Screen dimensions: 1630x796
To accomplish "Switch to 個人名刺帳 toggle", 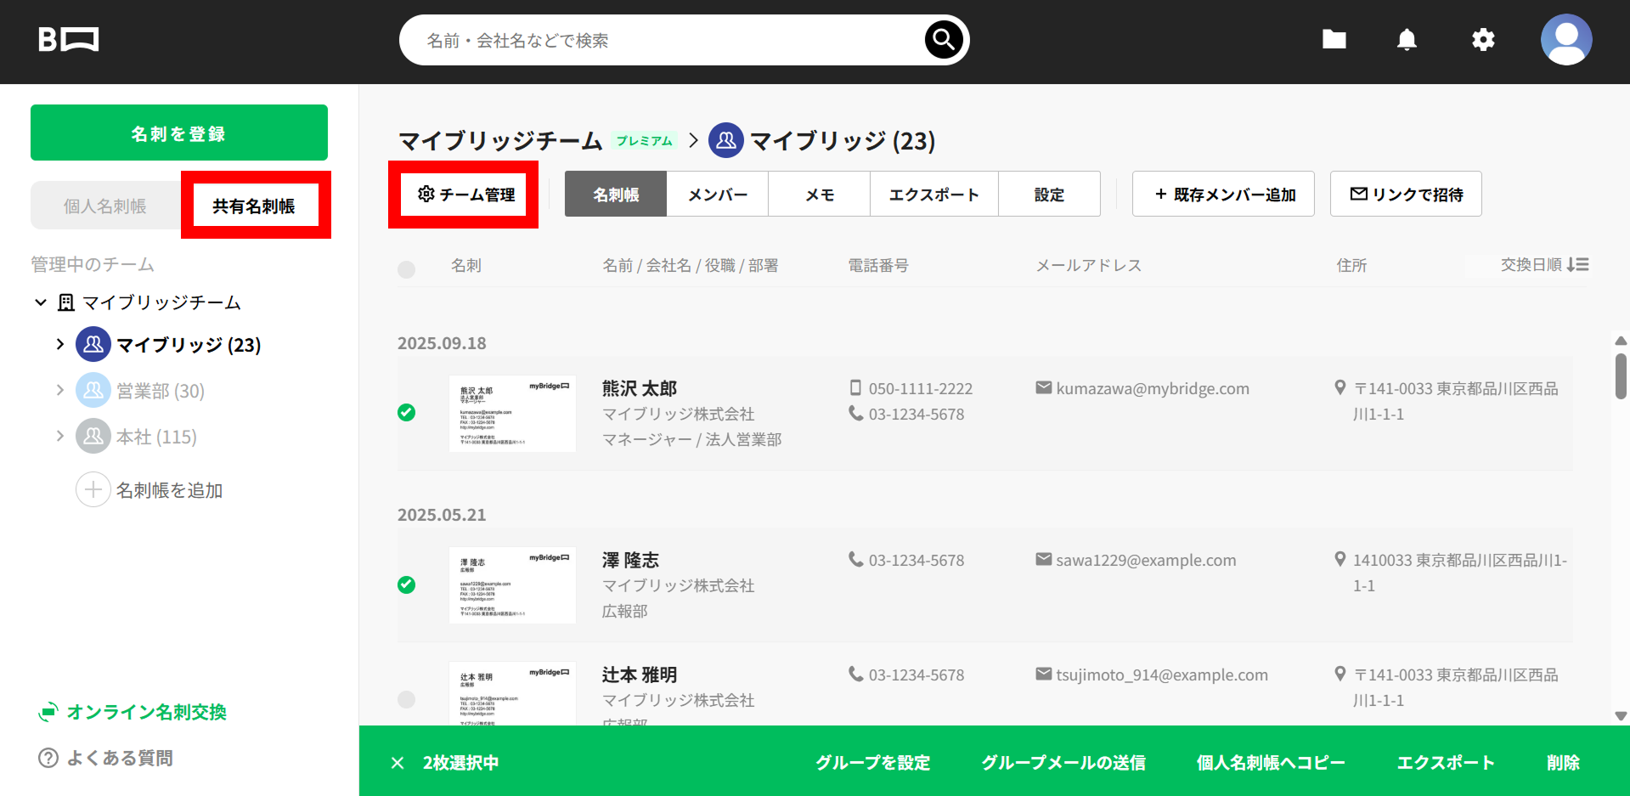I will [x=105, y=206].
